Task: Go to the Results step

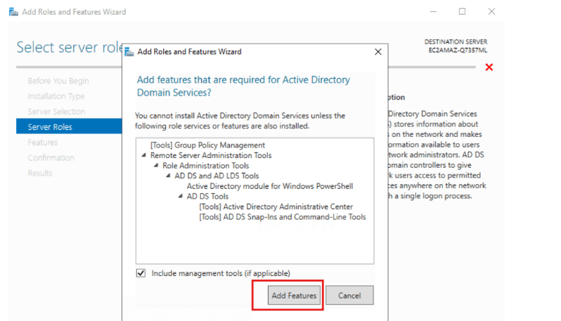Action: coord(40,173)
